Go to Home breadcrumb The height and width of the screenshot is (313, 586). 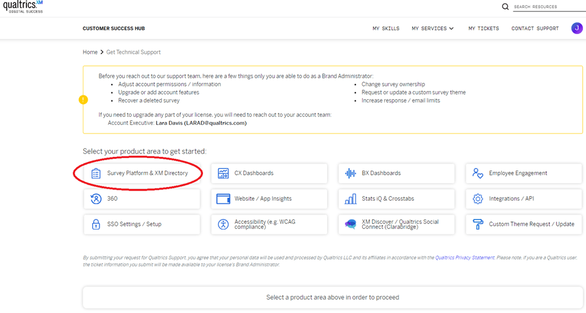click(x=90, y=52)
